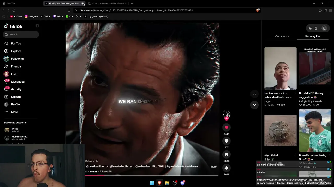Open a new browser tab
The height and width of the screenshot is (187, 334).
[132, 3]
